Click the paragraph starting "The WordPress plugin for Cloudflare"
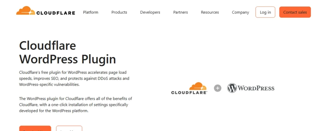This screenshot has height=131, width=320. pyautogui.click(x=76, y=105)
